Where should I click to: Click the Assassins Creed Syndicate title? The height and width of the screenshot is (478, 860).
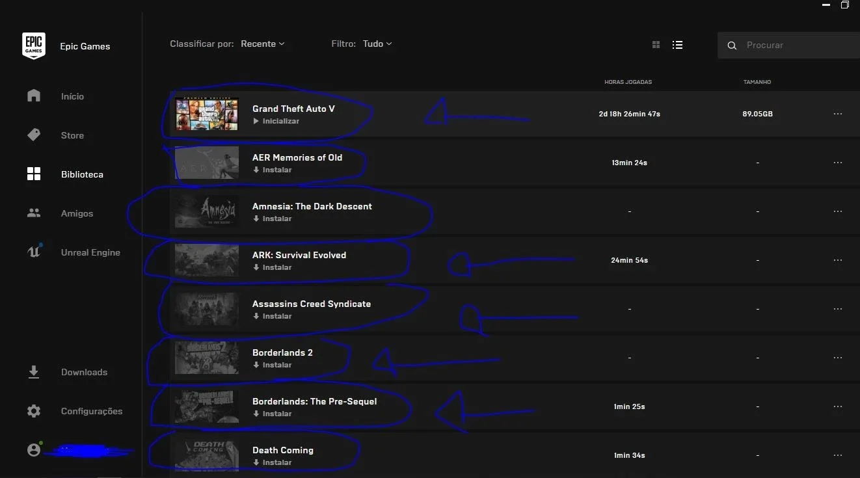tap(312, 304)
